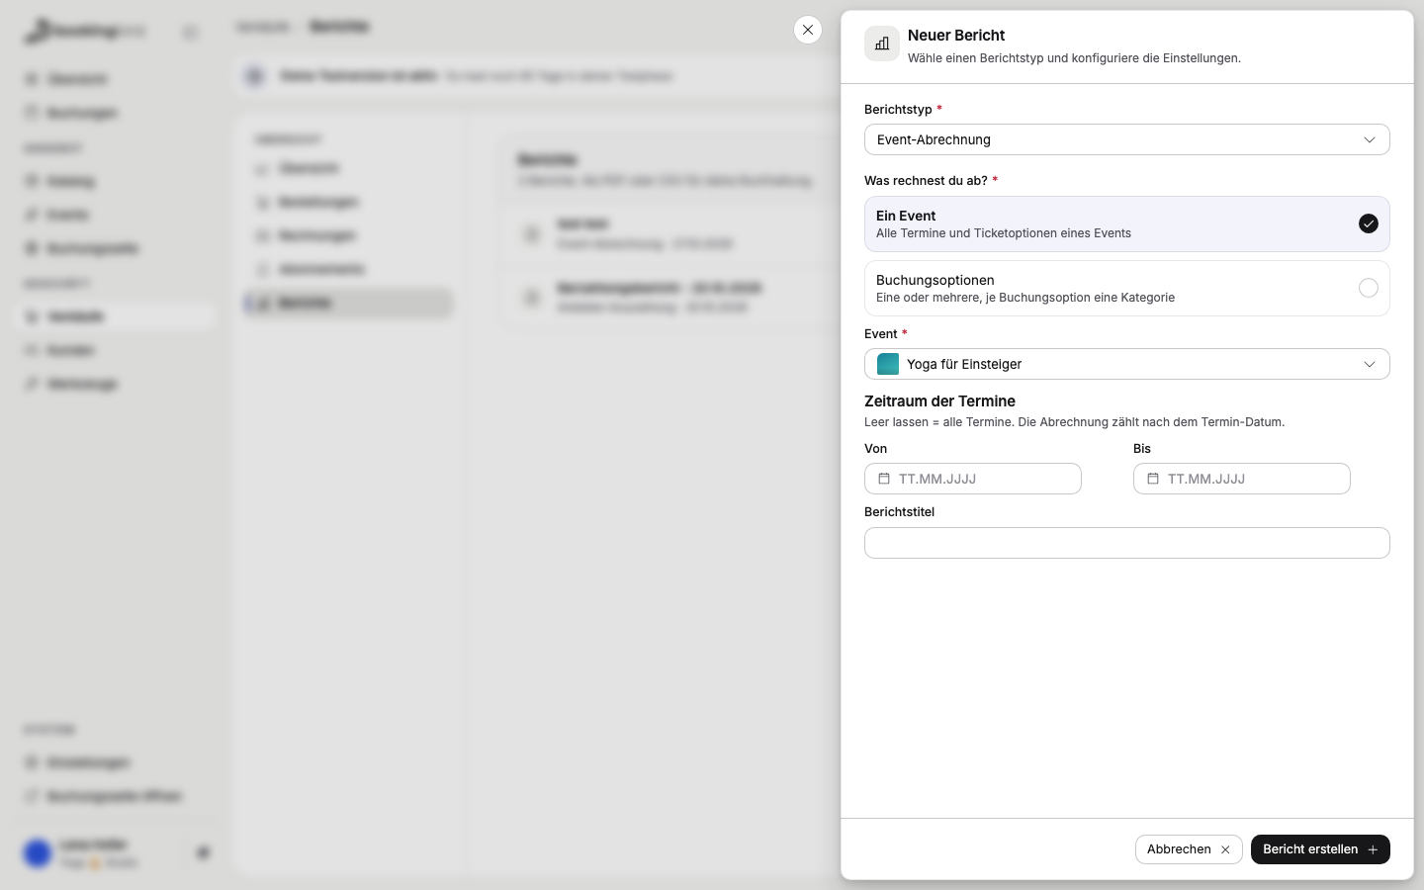Click the calendar icon in the Von field
The image size is (1424, 890).
tap(884, 479)
